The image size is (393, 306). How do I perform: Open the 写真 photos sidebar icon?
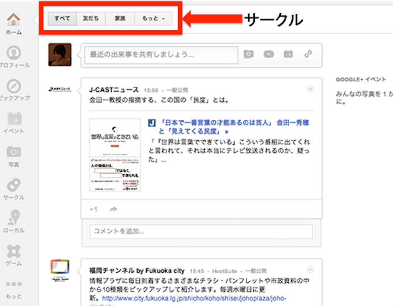[14, 152]
